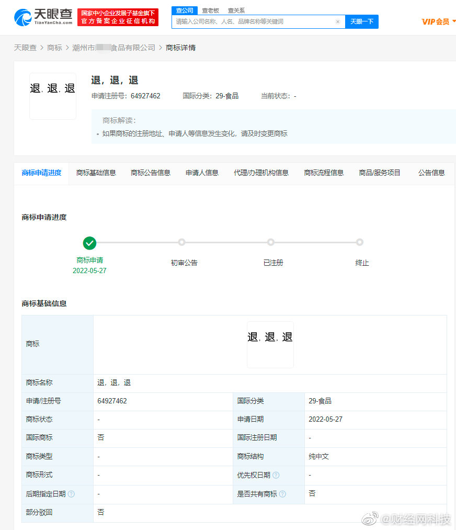Viewport: 456px width, 530px height.
Task: Click the help icon beside 是否共有商标
Action: point(283,494)
